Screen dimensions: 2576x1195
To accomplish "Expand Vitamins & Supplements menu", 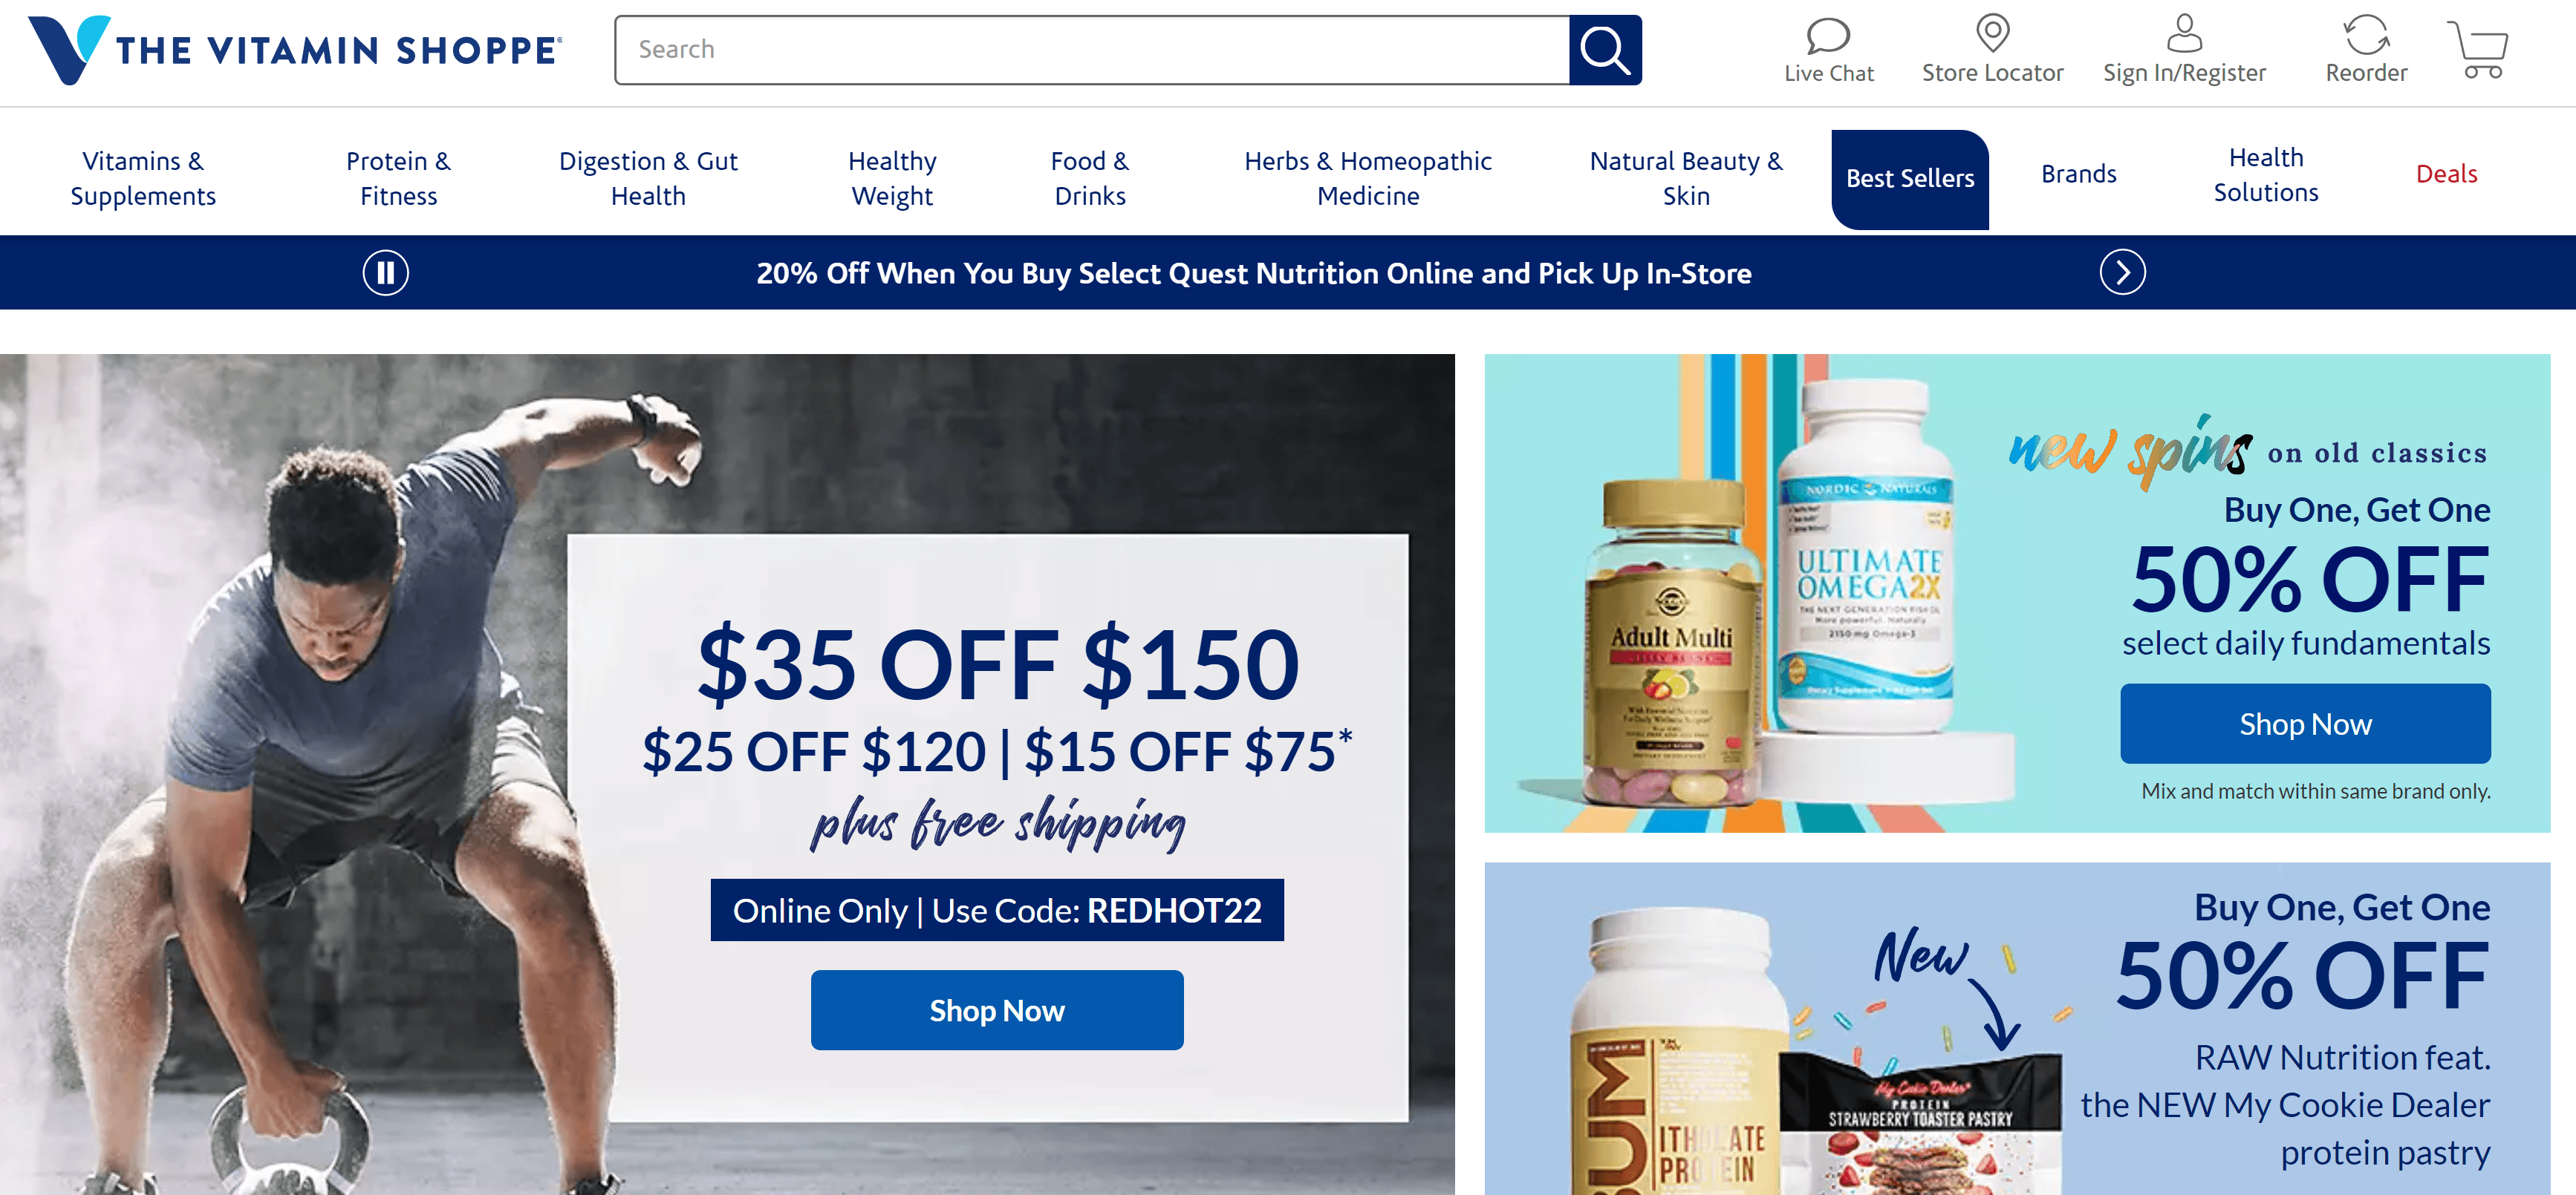I will coord(143,178).
